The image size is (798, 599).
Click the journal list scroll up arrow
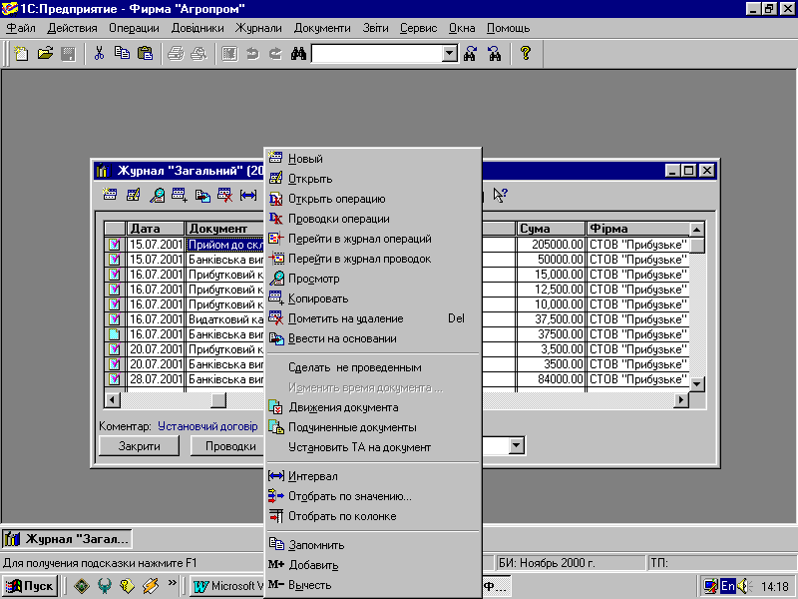[x=696, y=230]
